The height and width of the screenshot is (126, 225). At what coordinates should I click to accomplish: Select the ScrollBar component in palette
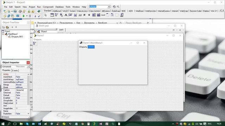point(103,15)
